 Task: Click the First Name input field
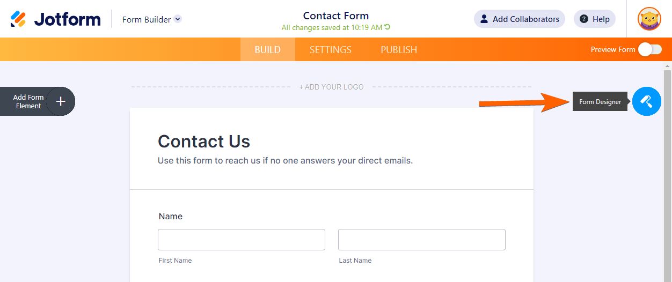(x=242, y=240)
